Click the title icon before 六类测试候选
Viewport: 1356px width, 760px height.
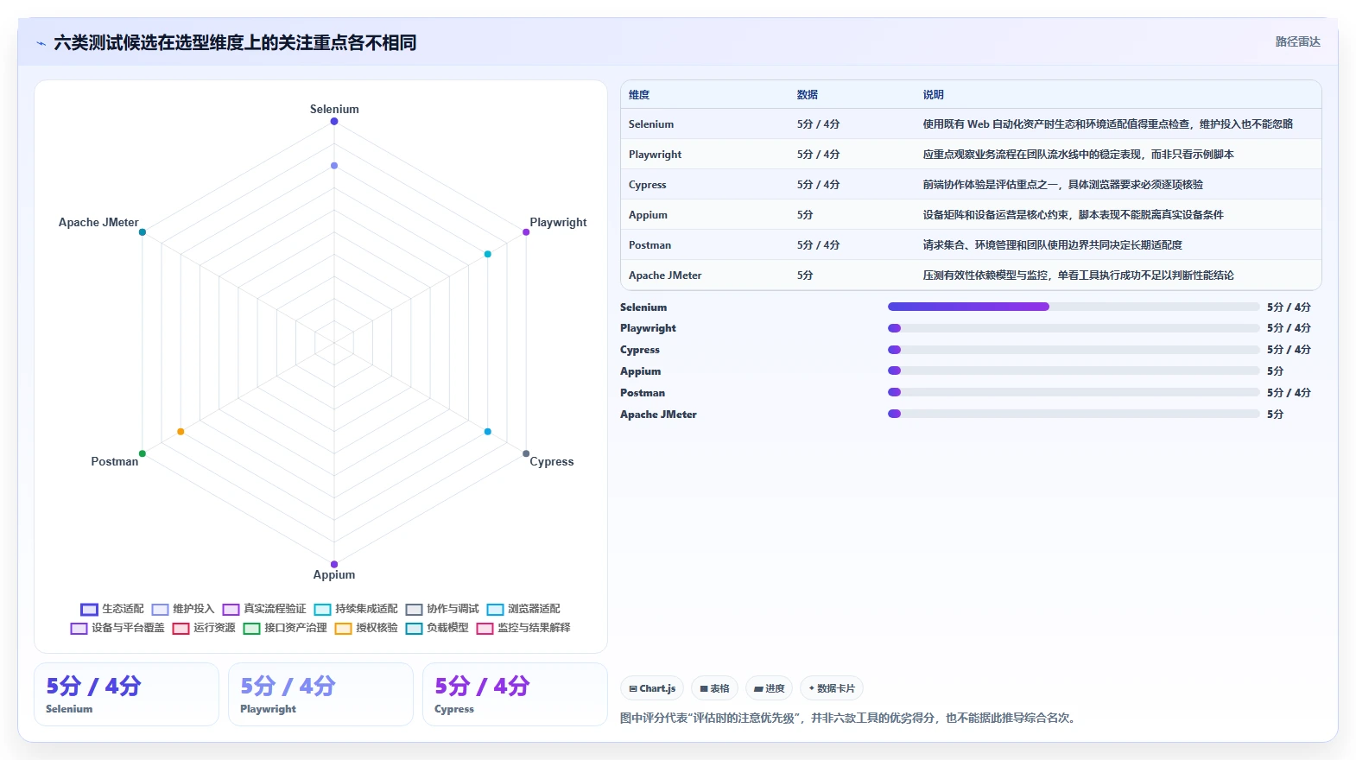(41, 43)
